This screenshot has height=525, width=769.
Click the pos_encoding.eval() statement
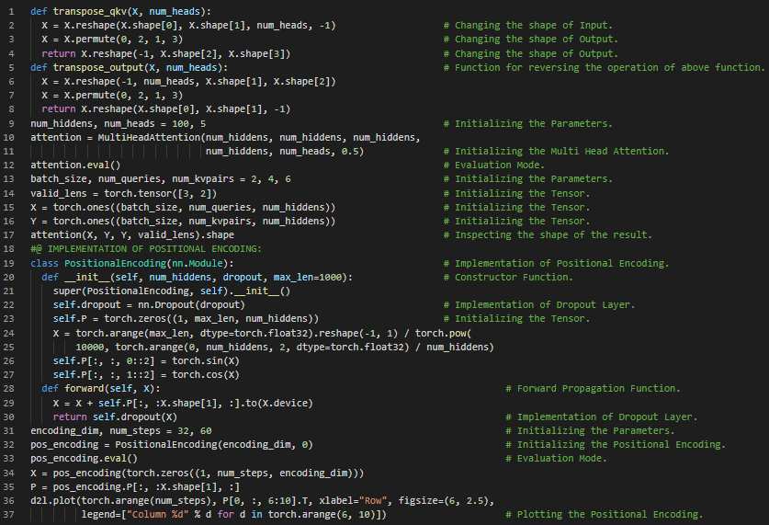point(84,458)
